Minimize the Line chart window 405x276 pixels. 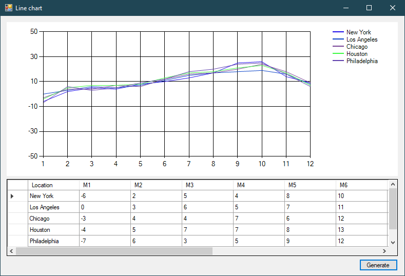346,8
